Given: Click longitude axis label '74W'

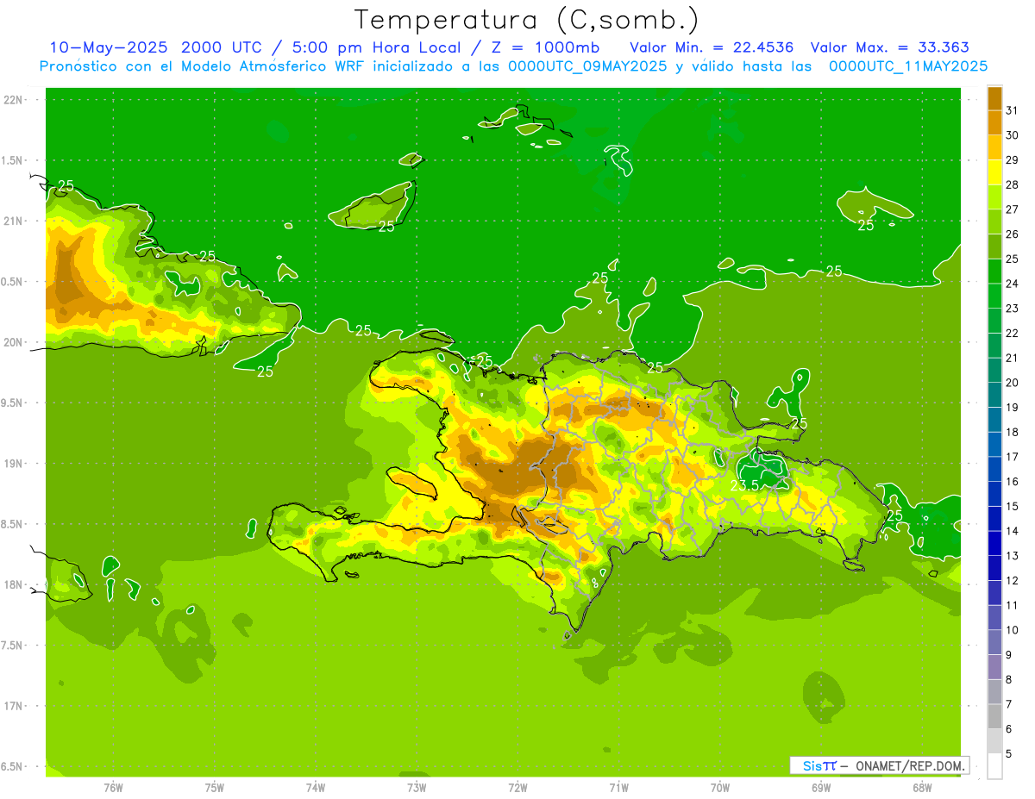Looking at the screenshot, I should (x=315, y=788).
